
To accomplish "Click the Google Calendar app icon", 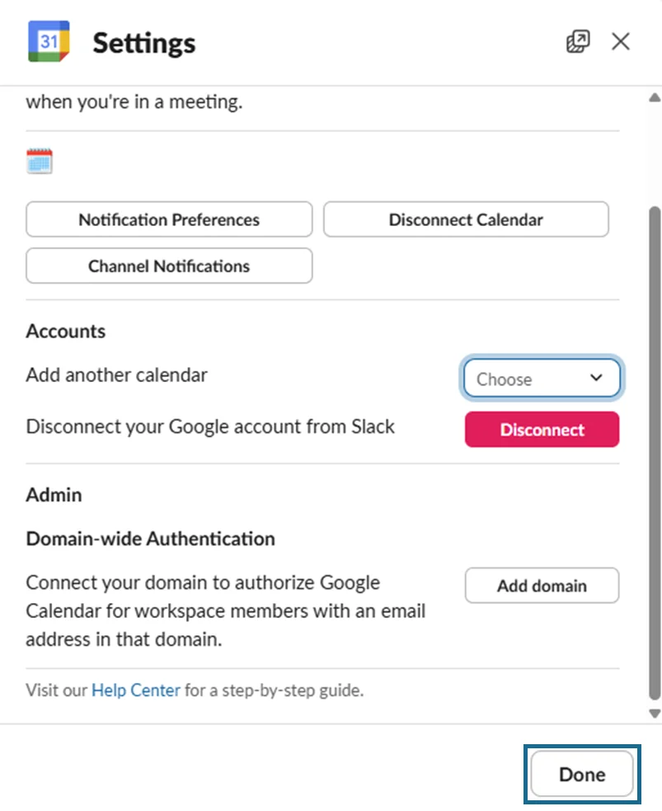I will [49, 41].
